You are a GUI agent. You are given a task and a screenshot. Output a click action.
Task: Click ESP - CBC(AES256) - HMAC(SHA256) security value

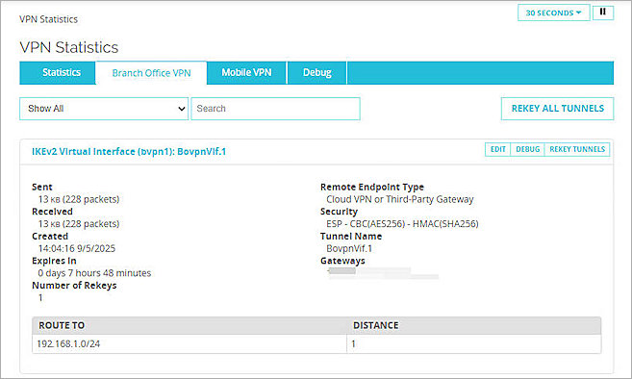tap(402, 224)
